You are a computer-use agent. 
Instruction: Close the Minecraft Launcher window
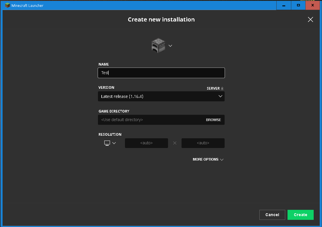pos(313,5)
